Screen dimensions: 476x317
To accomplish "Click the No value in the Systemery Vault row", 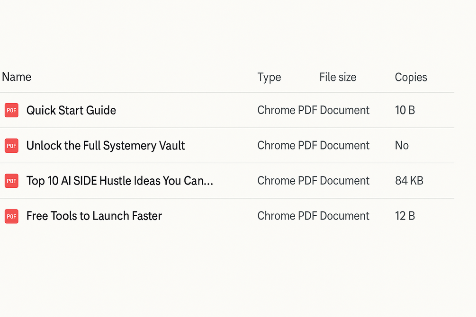I will (x=402, y=146).
